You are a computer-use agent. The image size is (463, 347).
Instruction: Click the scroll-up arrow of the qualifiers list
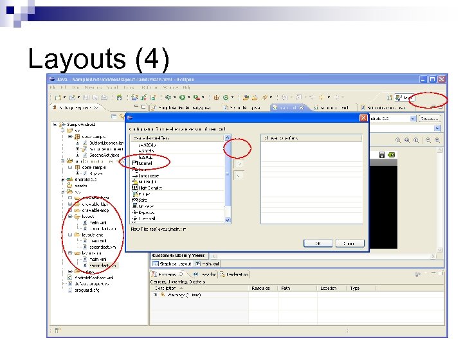point(228,138)
